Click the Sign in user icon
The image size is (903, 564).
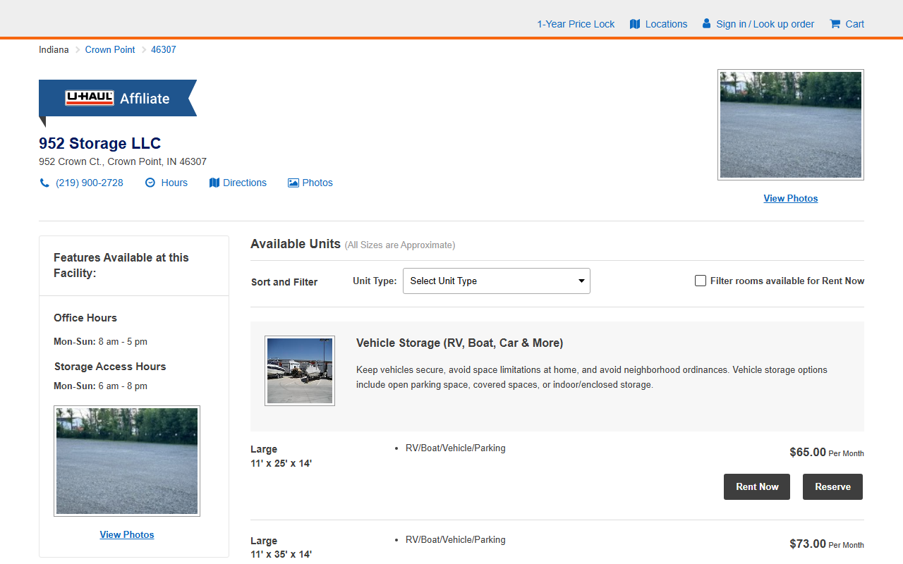[707, 24]
